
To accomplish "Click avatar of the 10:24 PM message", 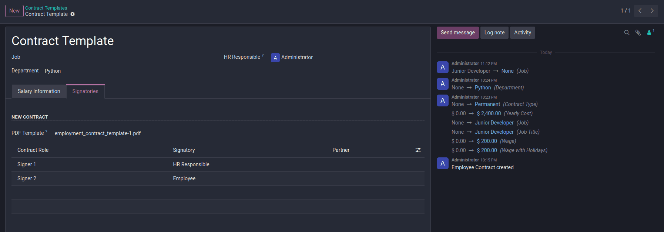I will [x=443, y=84].
